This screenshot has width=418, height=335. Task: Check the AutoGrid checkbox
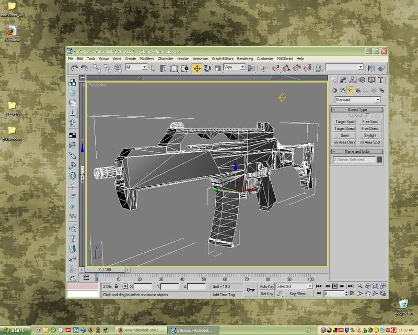pyautogui.click(x=368, y=115)
